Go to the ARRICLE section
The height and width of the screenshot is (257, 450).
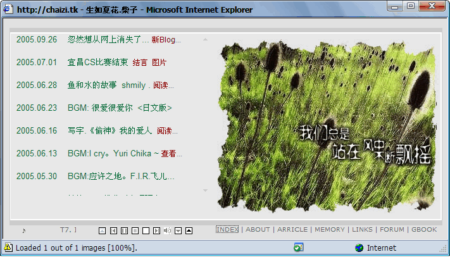click(x=292, y=229)
